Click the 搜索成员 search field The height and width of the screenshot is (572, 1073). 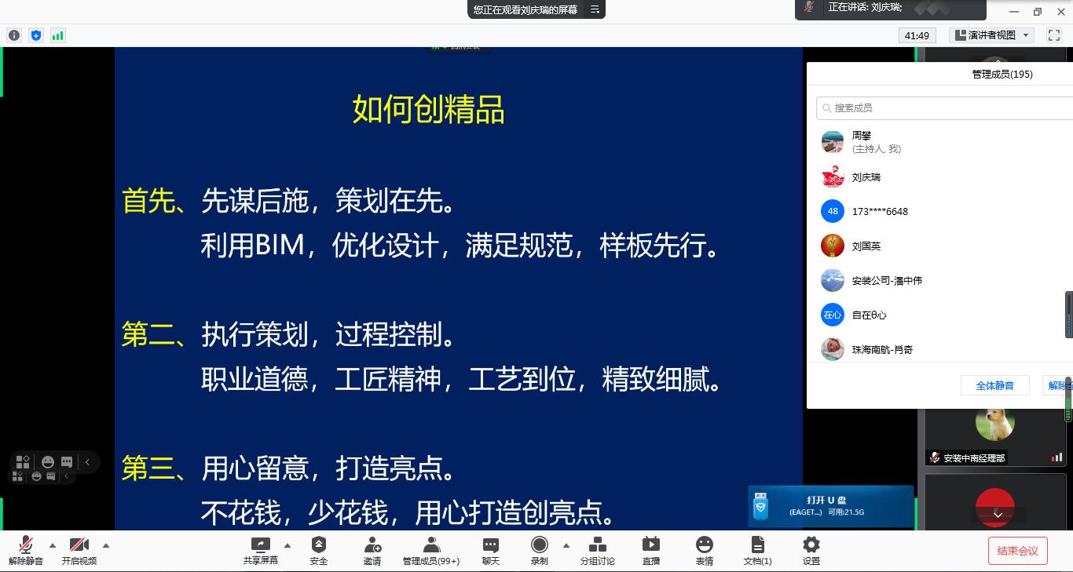[x=943, y=108]
